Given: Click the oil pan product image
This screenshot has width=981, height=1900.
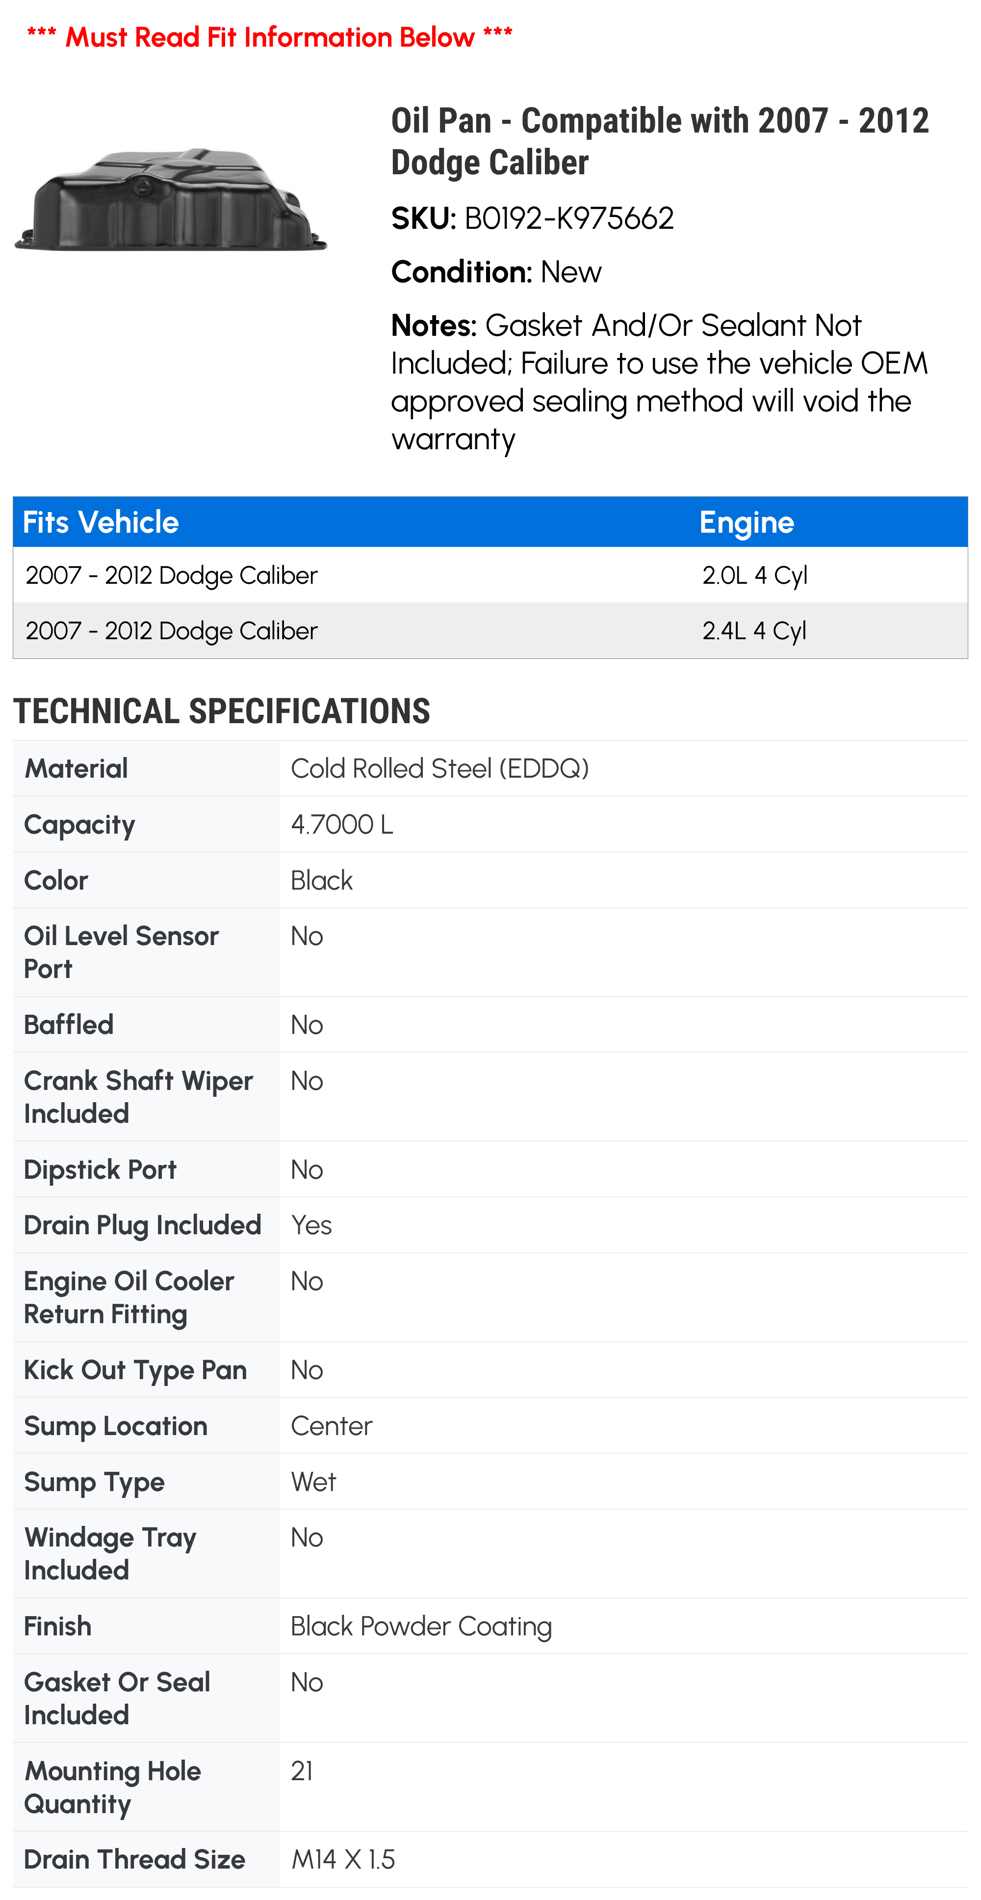Looking at the screenshot, I should click(x=170, y=198).
